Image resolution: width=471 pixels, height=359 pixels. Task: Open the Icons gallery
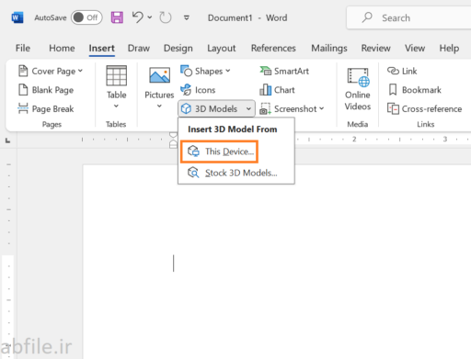coord(198,90)
